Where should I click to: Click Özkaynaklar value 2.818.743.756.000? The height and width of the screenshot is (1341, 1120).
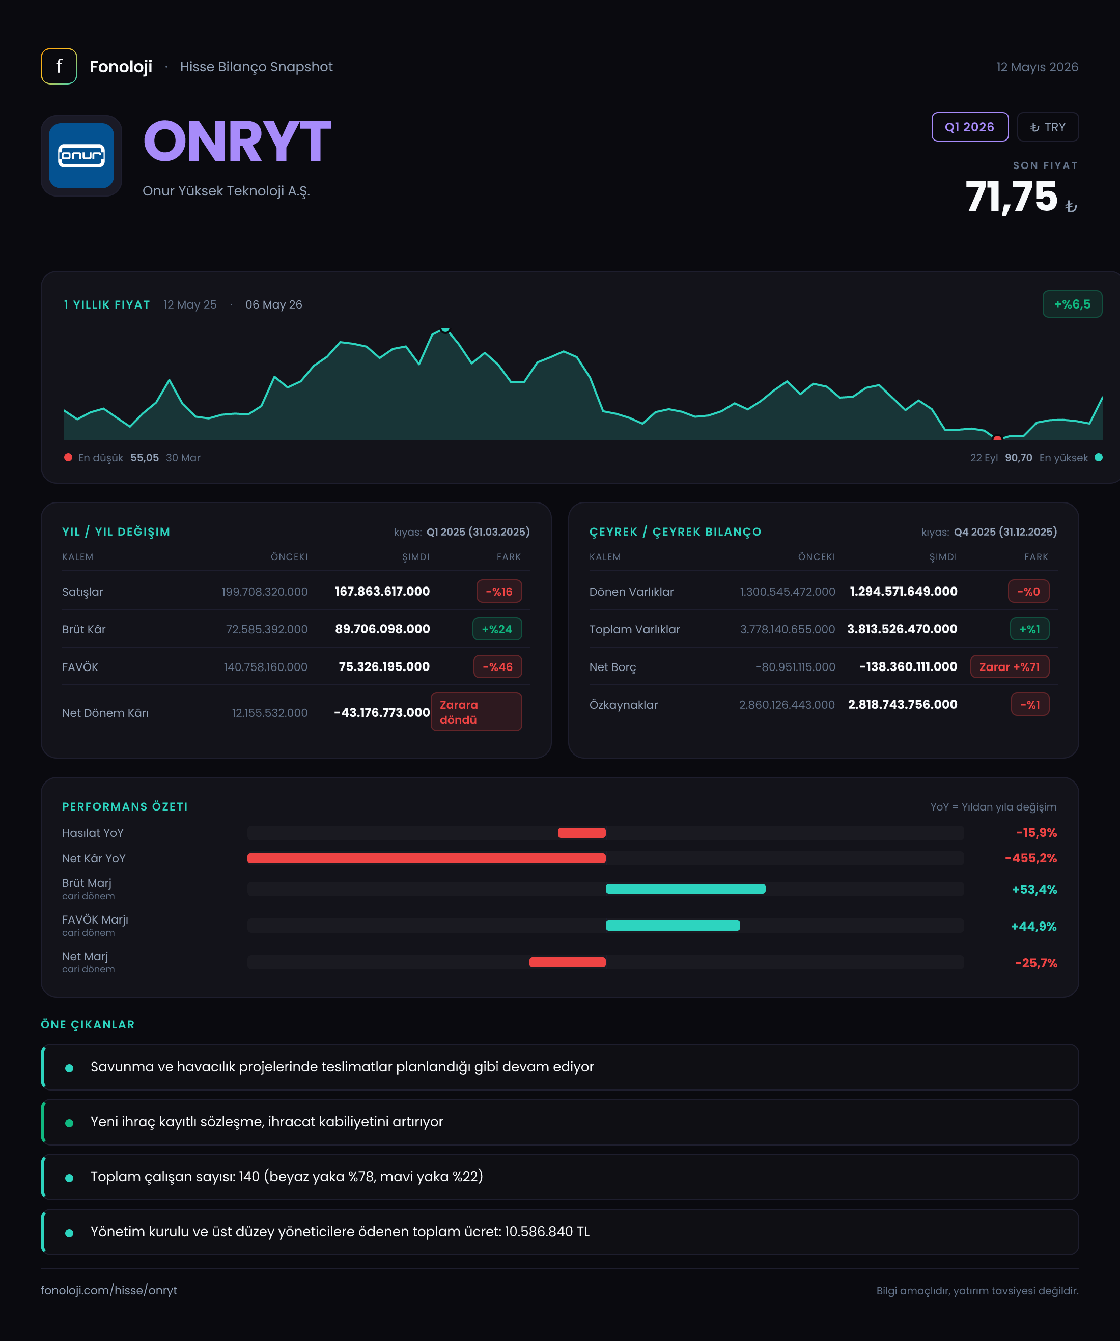(x=902, y=704)
